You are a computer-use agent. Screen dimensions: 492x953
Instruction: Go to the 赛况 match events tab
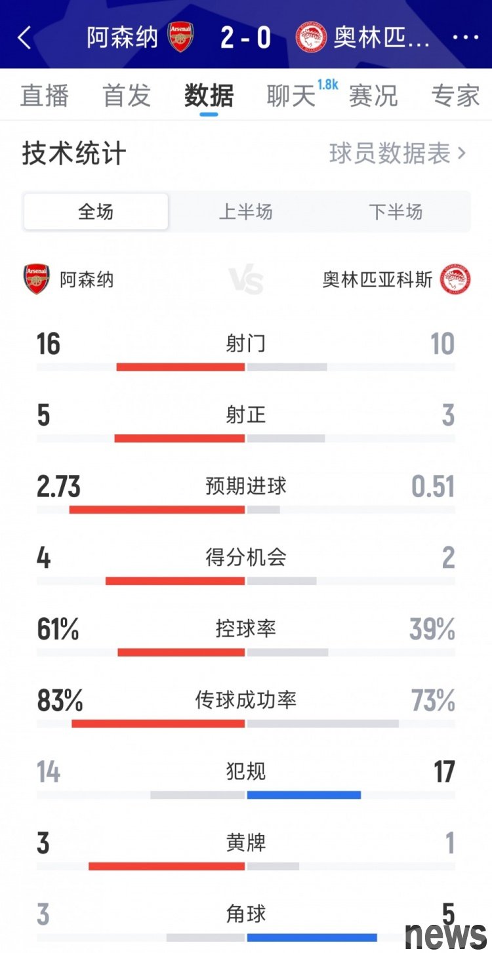(373, 96)
